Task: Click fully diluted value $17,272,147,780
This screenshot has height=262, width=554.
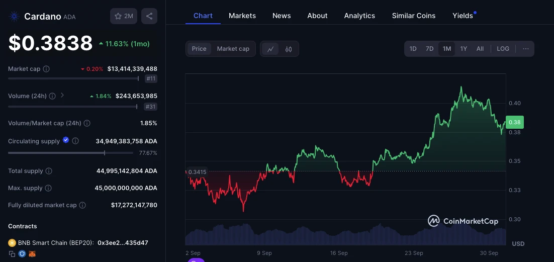Action: 134,205
